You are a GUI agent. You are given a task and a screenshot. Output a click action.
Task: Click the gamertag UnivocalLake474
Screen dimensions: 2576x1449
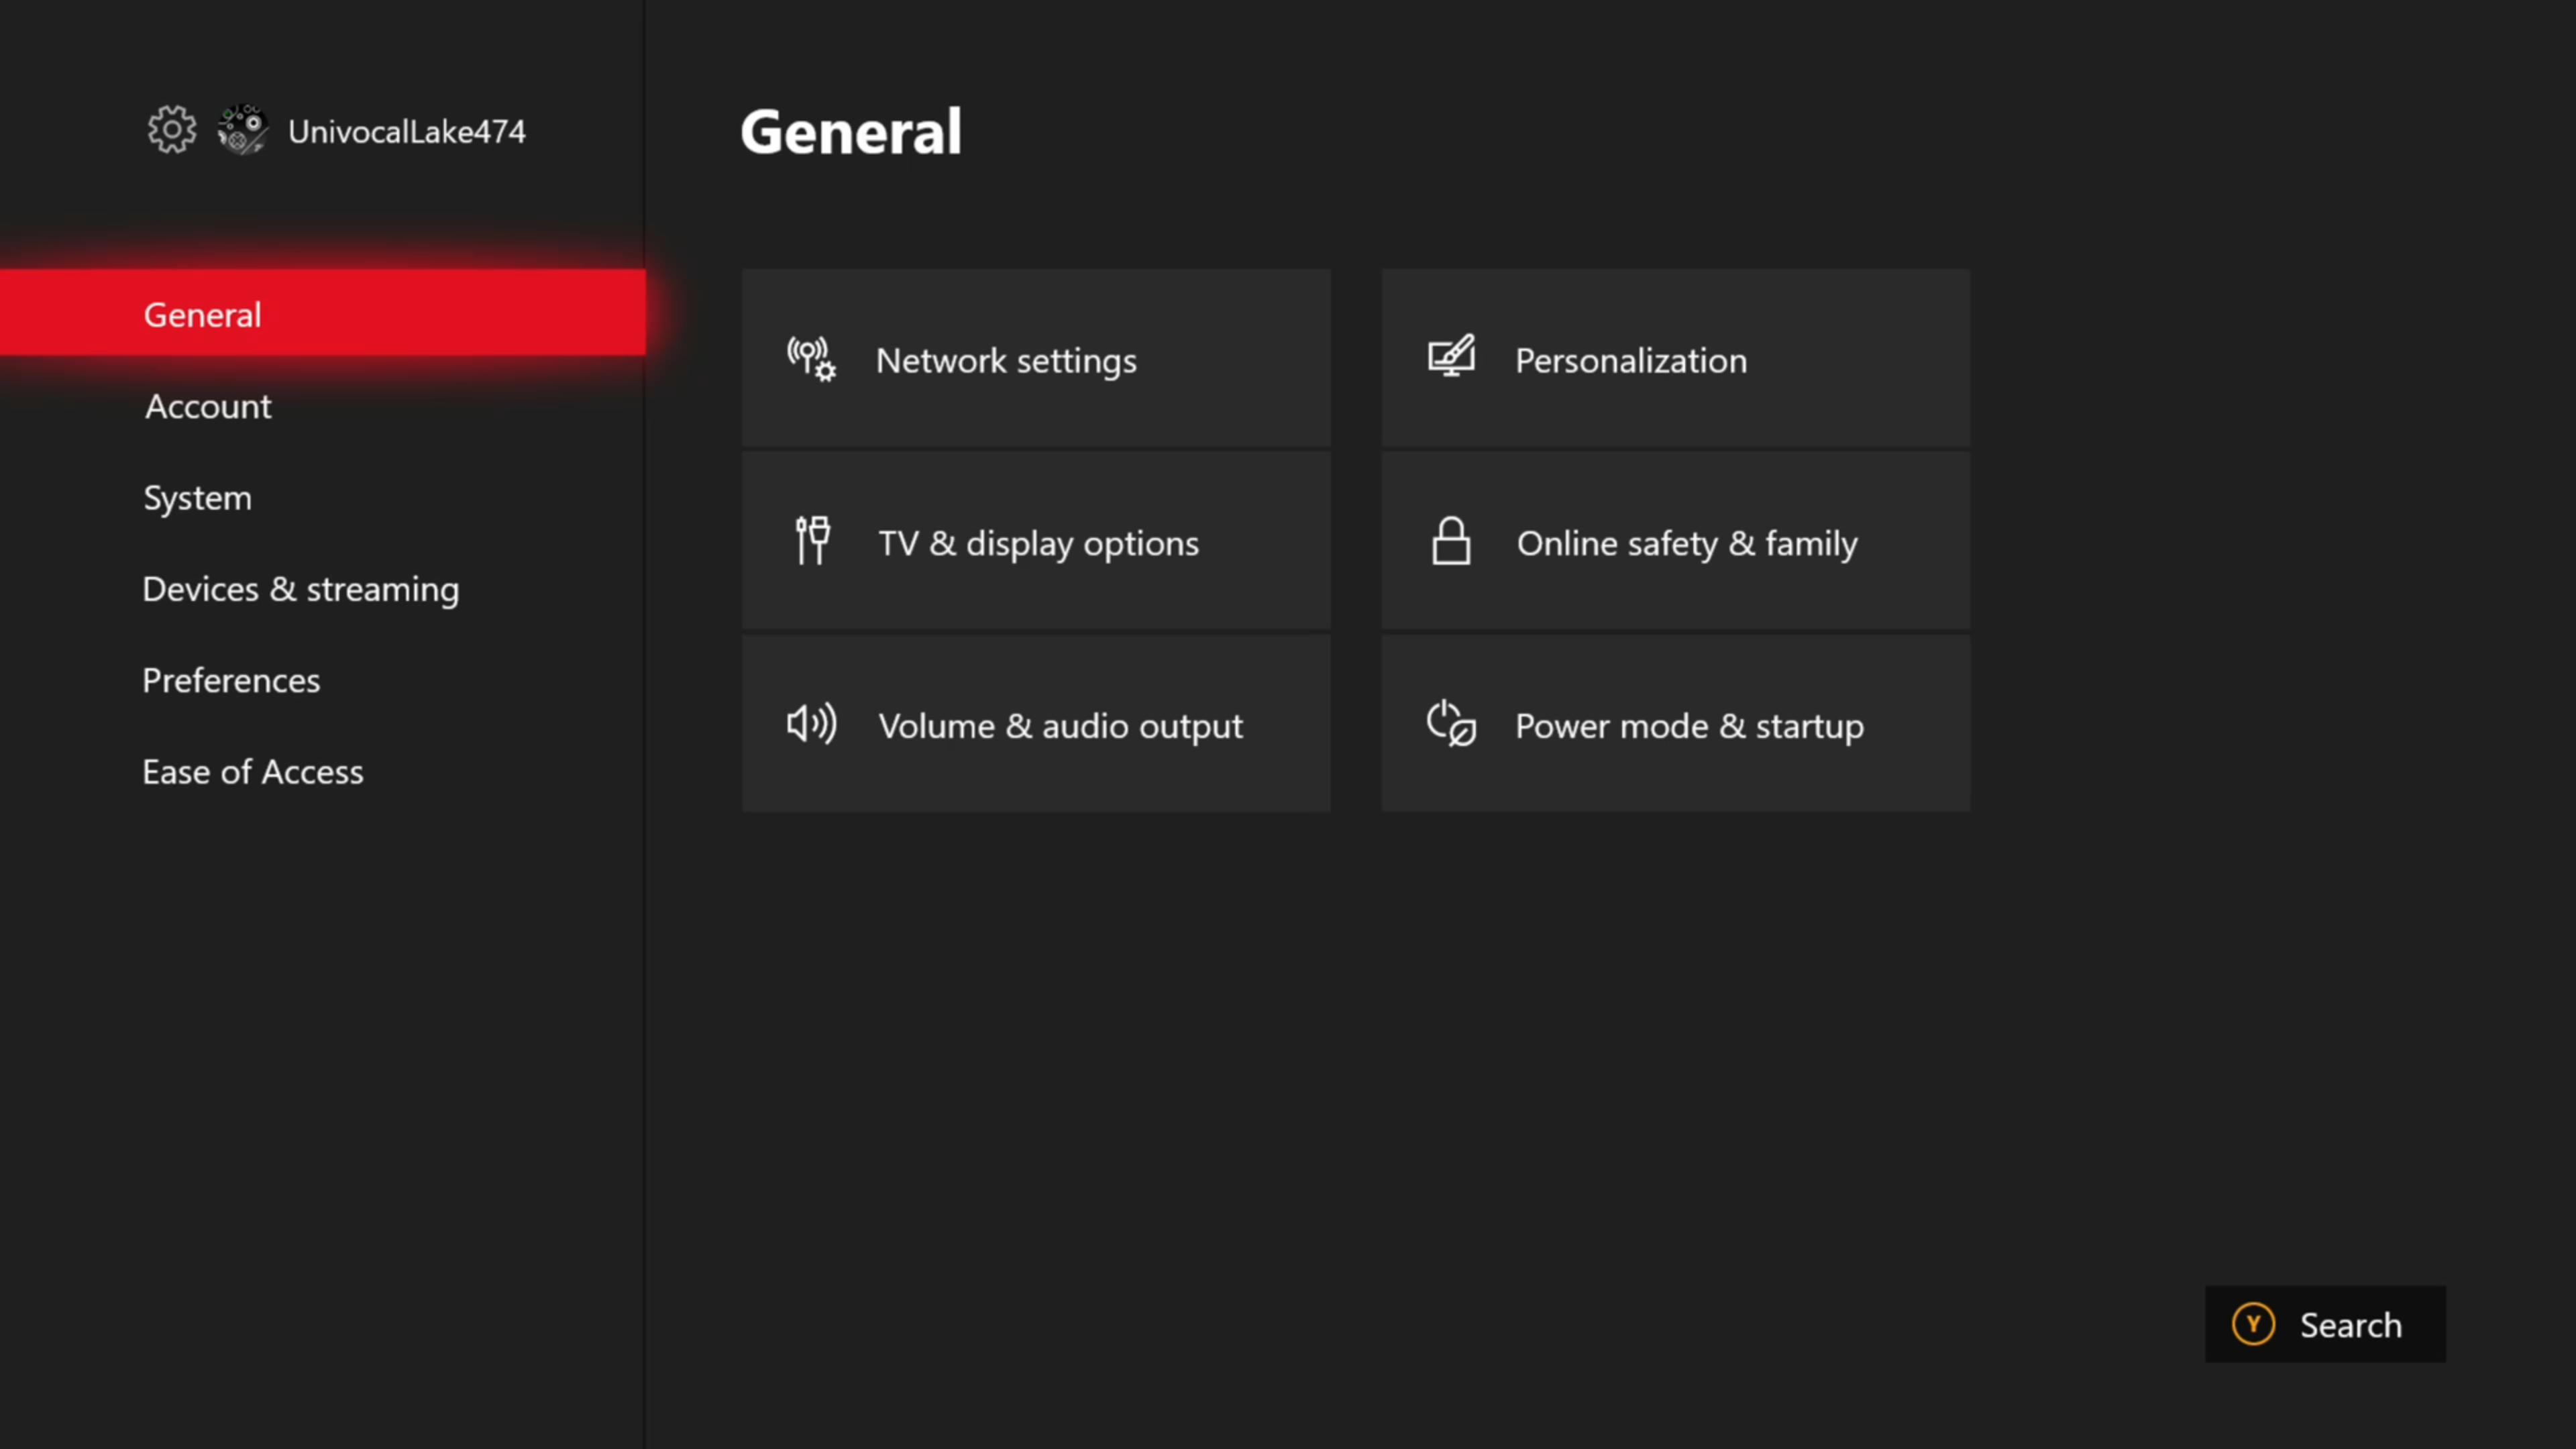pyautogui.click(x=406, y=131)
